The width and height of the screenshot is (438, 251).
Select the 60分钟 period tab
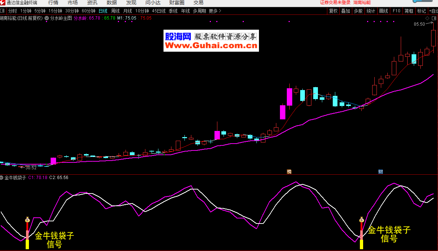pos(89,11)
